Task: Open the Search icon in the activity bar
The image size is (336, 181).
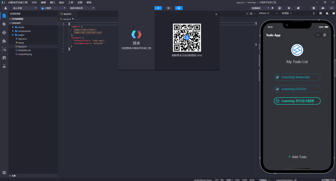Action: point(4,24)
